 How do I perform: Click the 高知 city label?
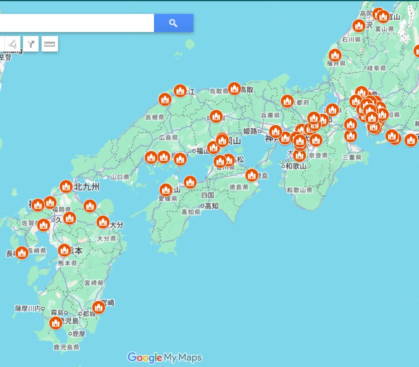[x=212, y=206]
